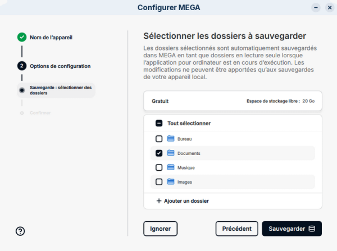337x251 pixels.
Task: Click the step 2 circle icon
Action: [22, 66]
